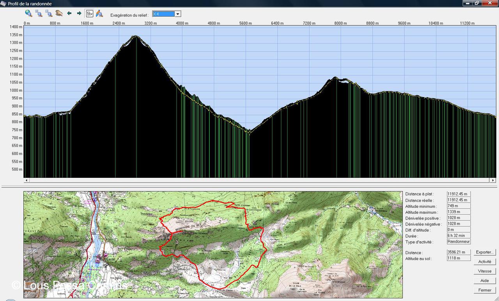Click the left arrow scroll icon
The width and height of the screenshot is (499, 301).
coord(69,13)
